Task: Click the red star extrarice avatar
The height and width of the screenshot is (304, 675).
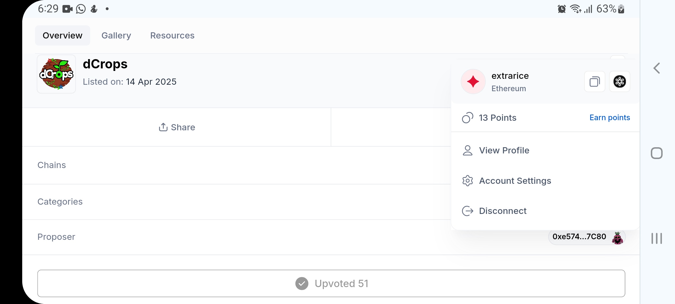Action: click(x=473, y=82)
